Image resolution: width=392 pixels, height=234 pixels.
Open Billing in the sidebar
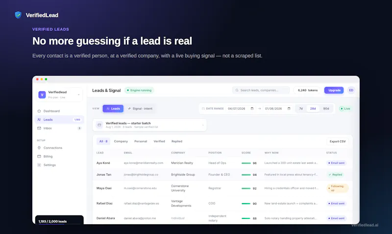coord(48,156)
